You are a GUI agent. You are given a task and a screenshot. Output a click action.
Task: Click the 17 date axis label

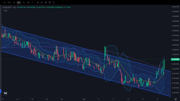(143, 99)
